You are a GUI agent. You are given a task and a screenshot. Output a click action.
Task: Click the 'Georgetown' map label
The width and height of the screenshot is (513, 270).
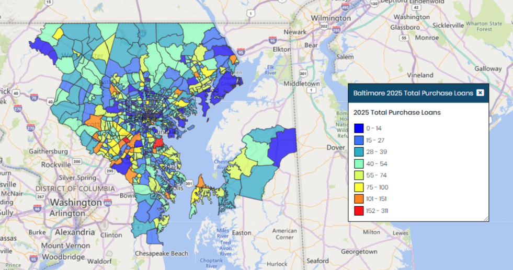coord(359,252)
